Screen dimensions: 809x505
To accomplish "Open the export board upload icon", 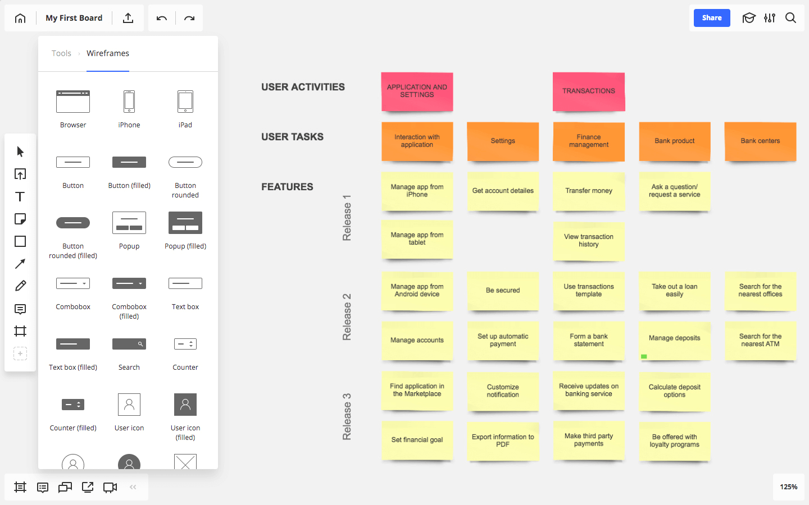I will pyautogui.click(x=128, y=18).
